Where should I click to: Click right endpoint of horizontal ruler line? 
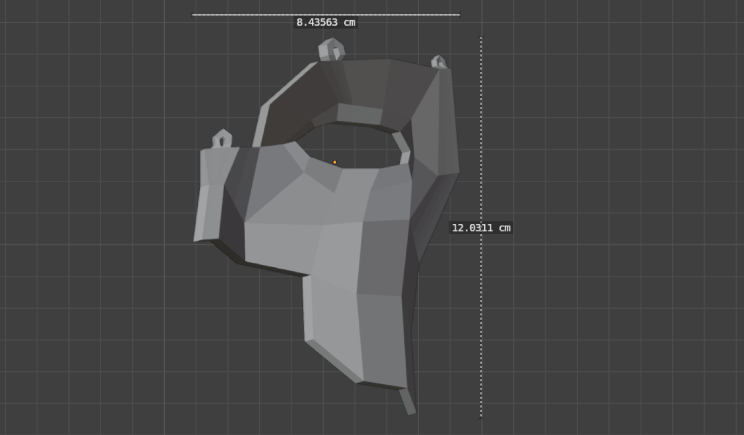point(459,15)
